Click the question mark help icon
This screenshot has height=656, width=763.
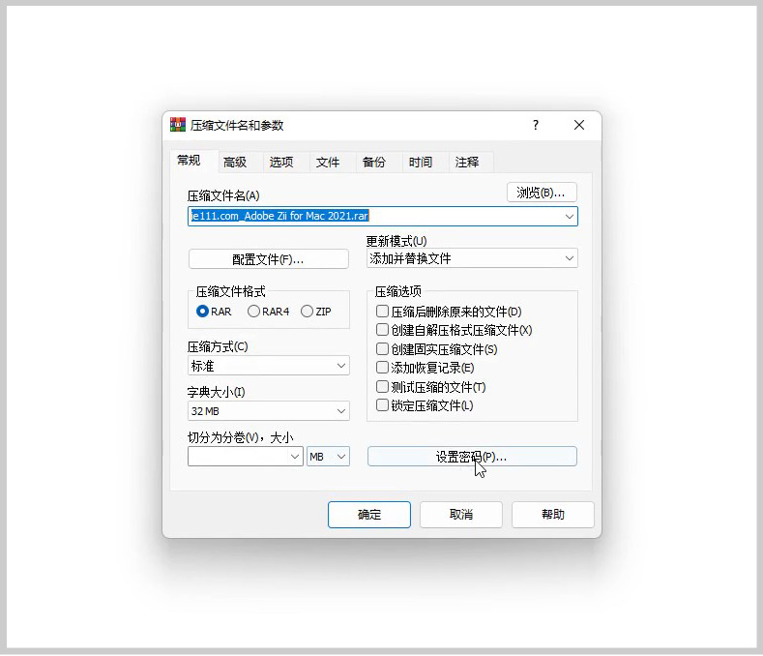536,125
